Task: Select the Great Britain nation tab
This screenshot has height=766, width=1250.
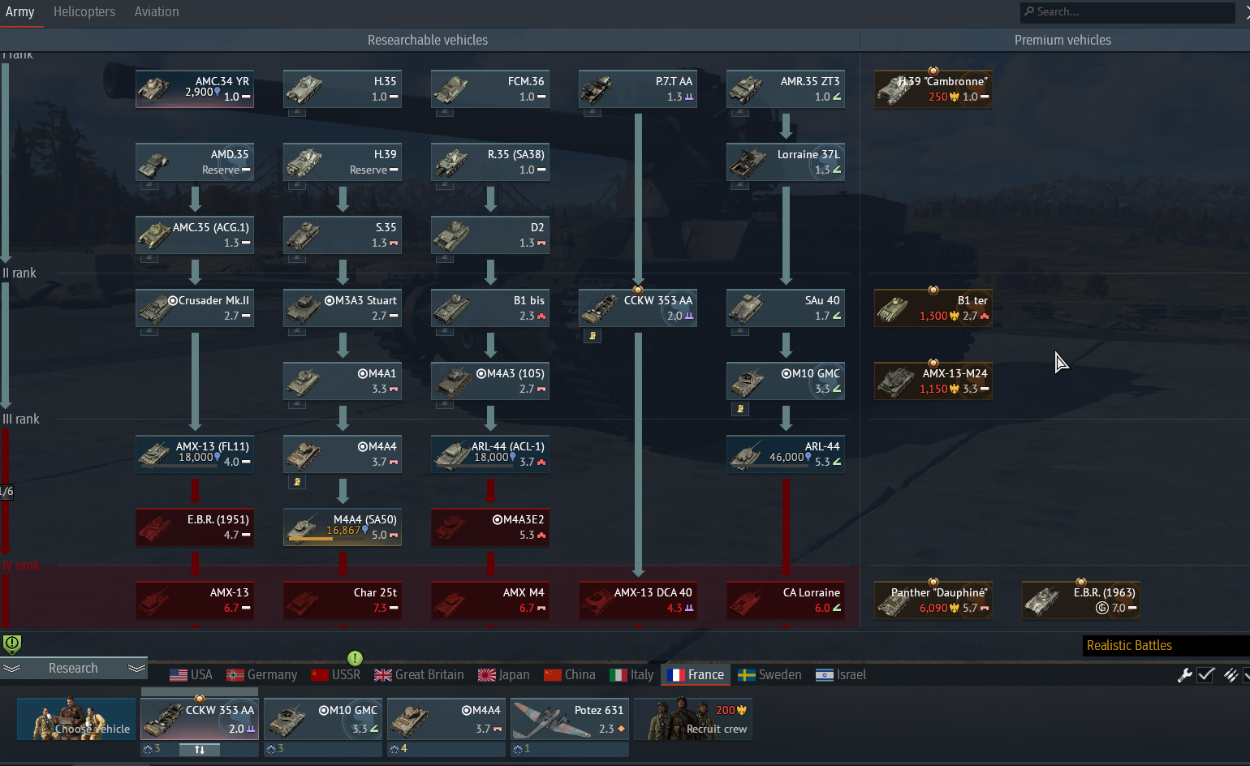Action: tap(419, 675)
